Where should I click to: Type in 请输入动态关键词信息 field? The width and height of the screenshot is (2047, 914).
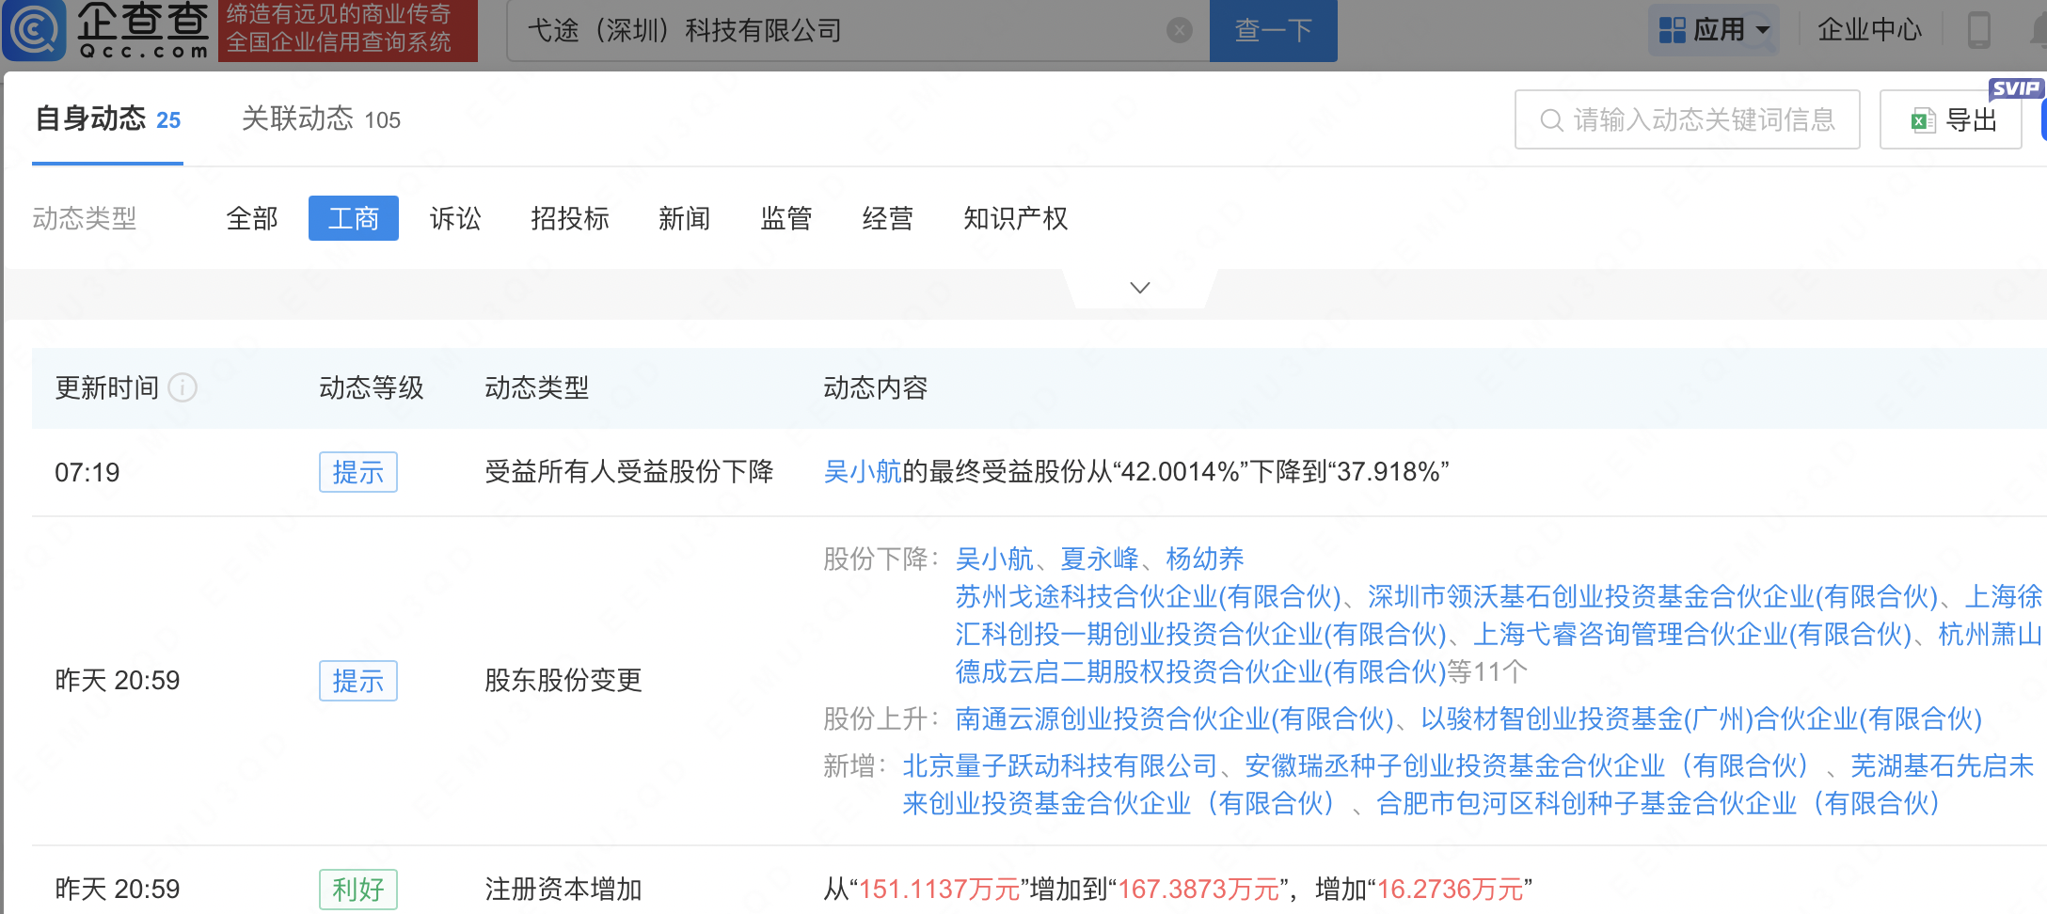coord(1703,120)
